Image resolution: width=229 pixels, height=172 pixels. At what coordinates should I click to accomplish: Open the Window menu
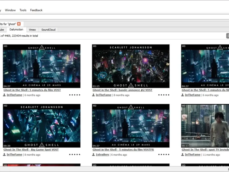click(10, 10)
